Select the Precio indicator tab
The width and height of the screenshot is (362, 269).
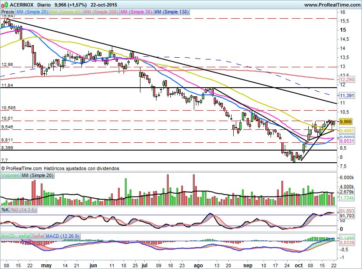coord(8,12)
